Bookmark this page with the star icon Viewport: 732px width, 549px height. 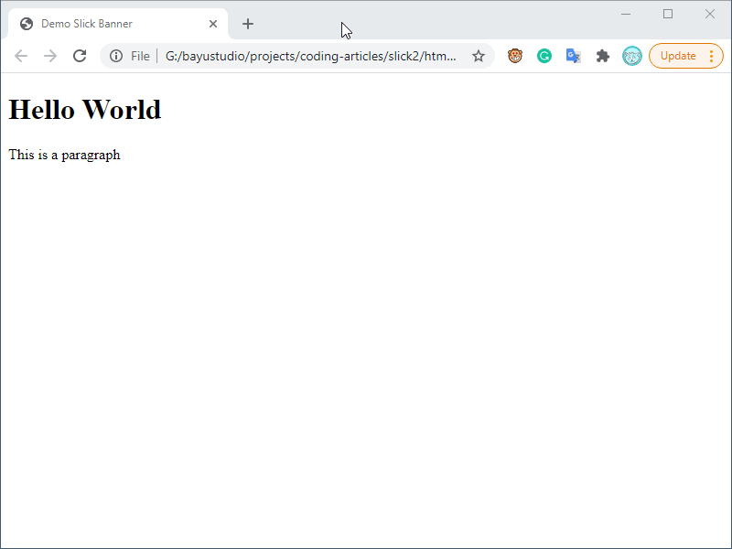479,56
